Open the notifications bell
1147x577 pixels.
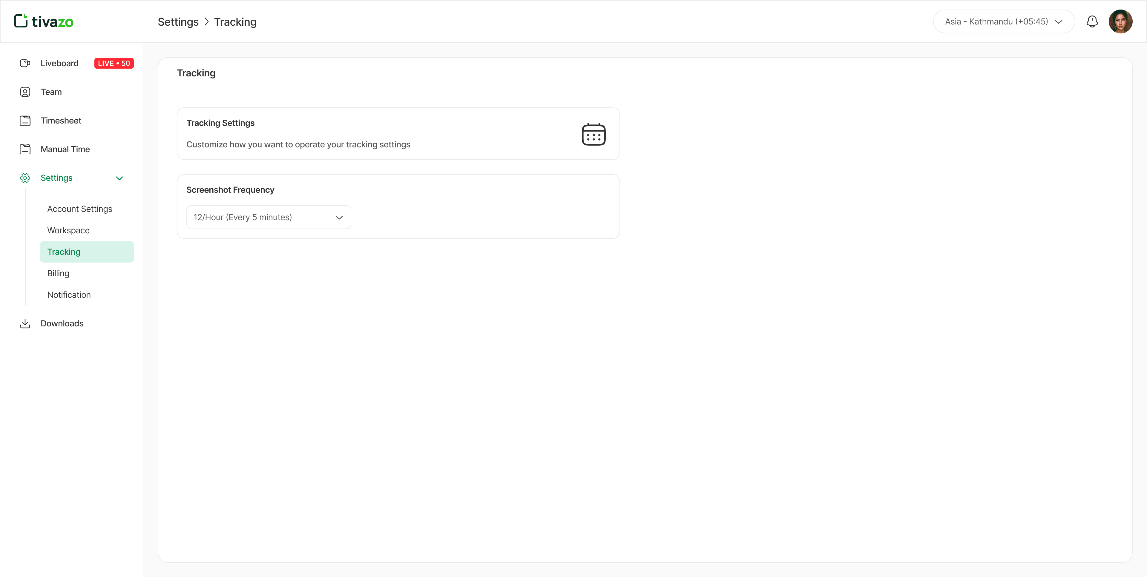(1092, 21)
